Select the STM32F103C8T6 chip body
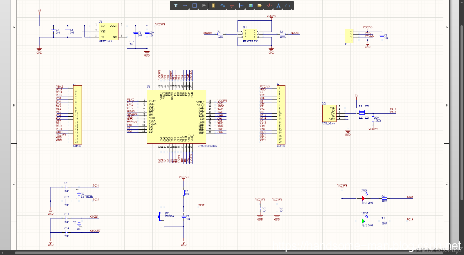The height and width of the screenshot is (255, 464). 177,117
